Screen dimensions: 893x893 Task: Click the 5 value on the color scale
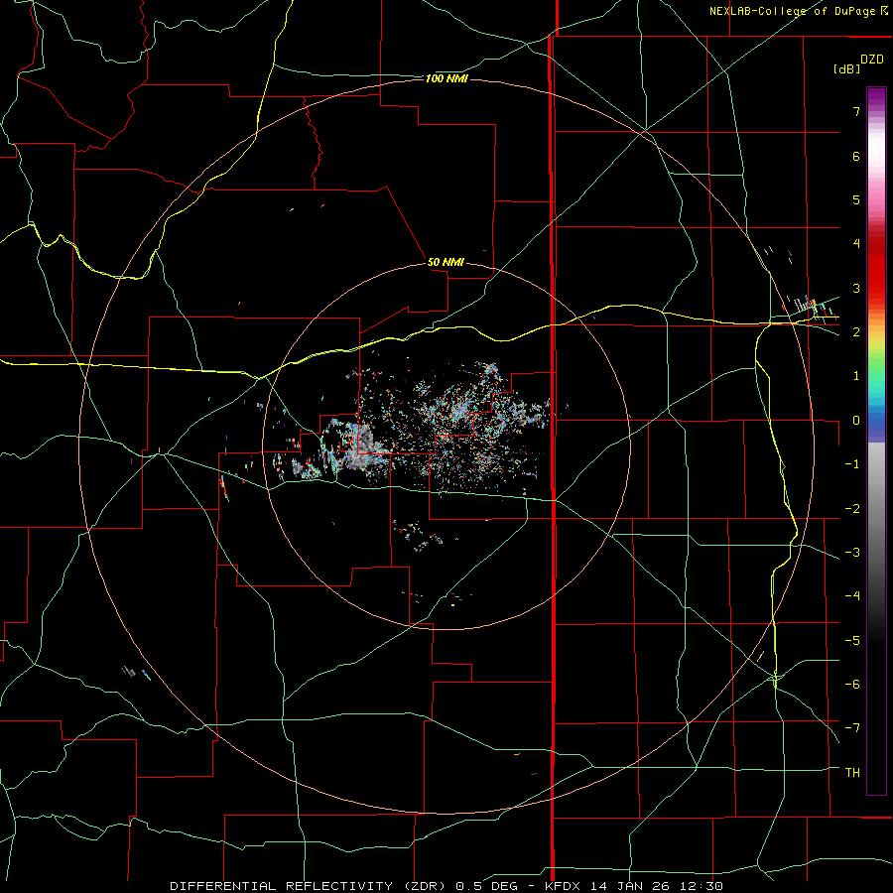click(856, 199)
